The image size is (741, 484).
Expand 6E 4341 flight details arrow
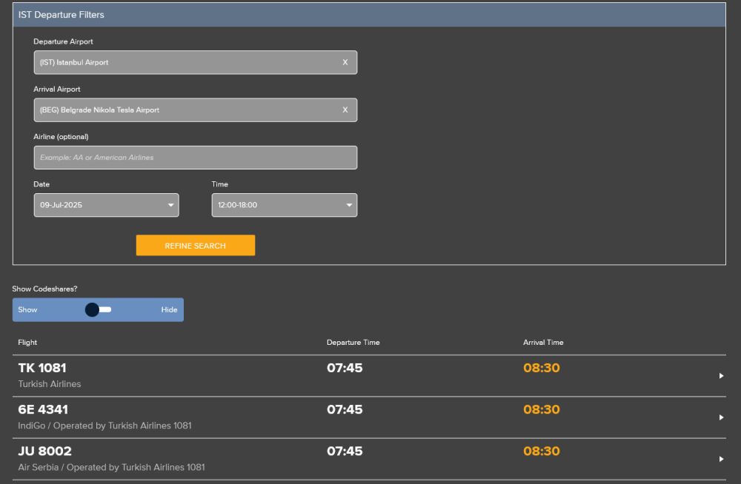click(x=721, y=417)
